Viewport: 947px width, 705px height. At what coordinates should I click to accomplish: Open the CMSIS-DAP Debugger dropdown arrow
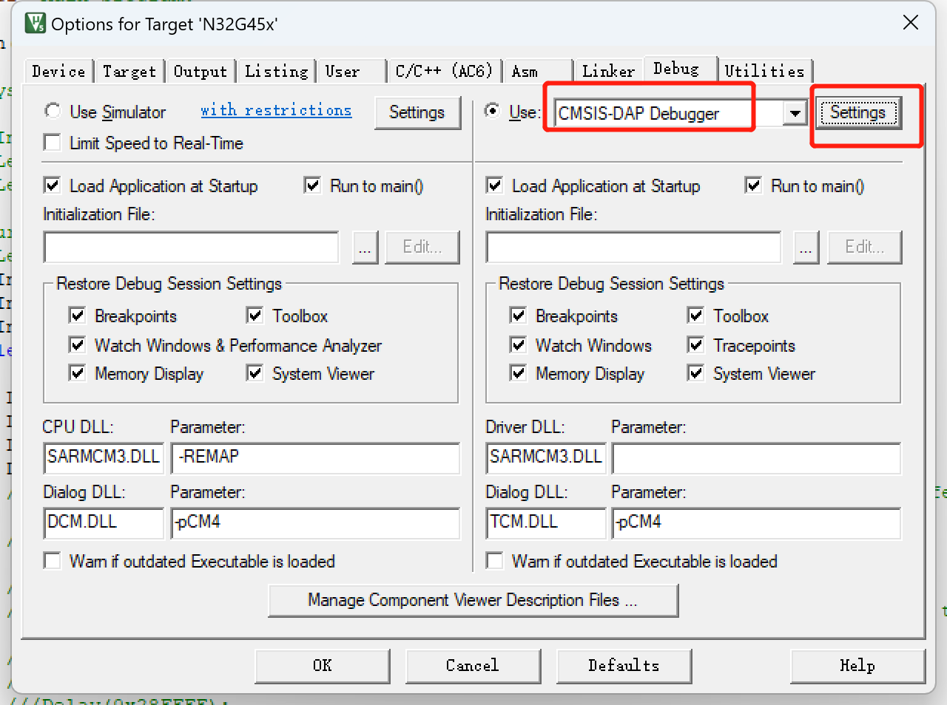click(x=795, y=114)
